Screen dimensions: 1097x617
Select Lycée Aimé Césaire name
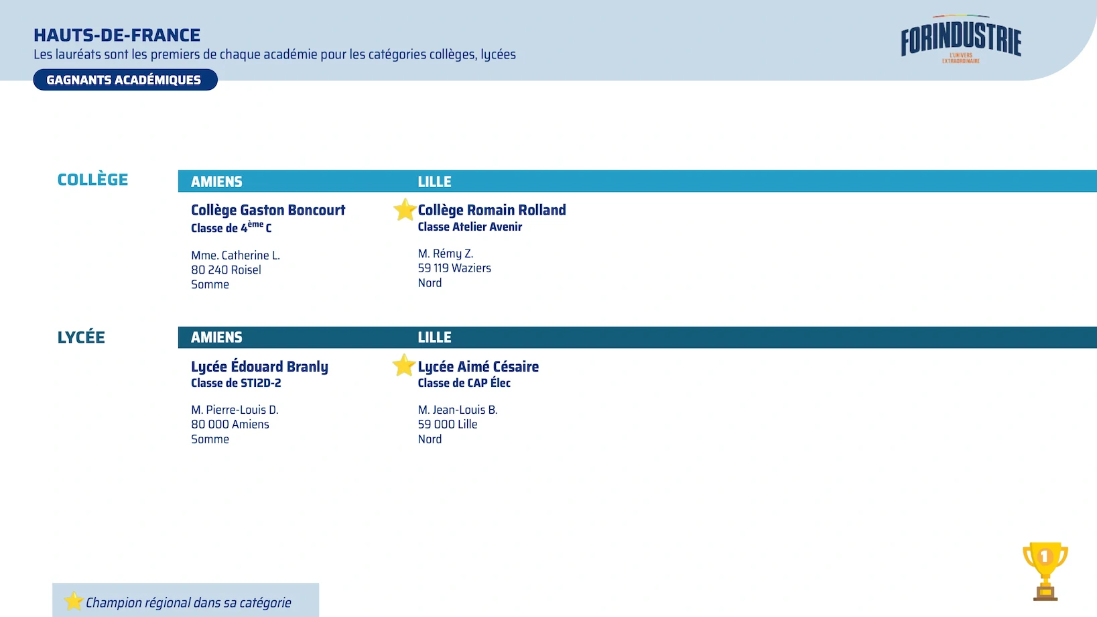478,367
